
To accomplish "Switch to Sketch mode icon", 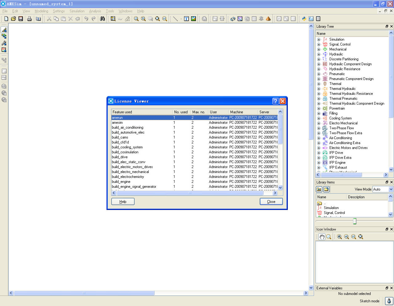I will point(4,30).
